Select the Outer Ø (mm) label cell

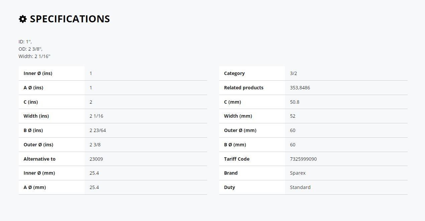[252, 130]
